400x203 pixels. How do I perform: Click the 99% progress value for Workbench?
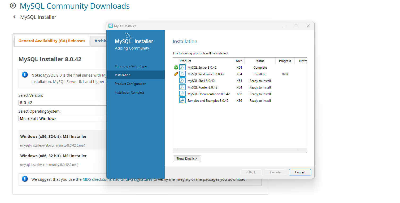285,74
